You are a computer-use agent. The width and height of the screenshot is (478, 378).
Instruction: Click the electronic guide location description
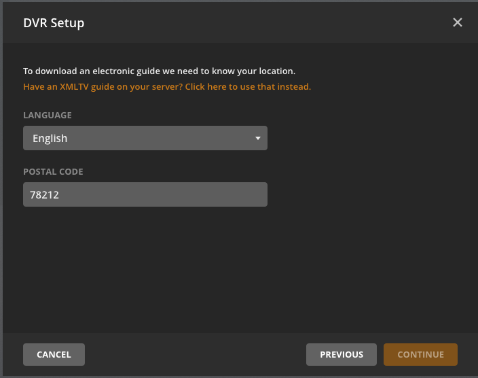[x=159, y=71]
